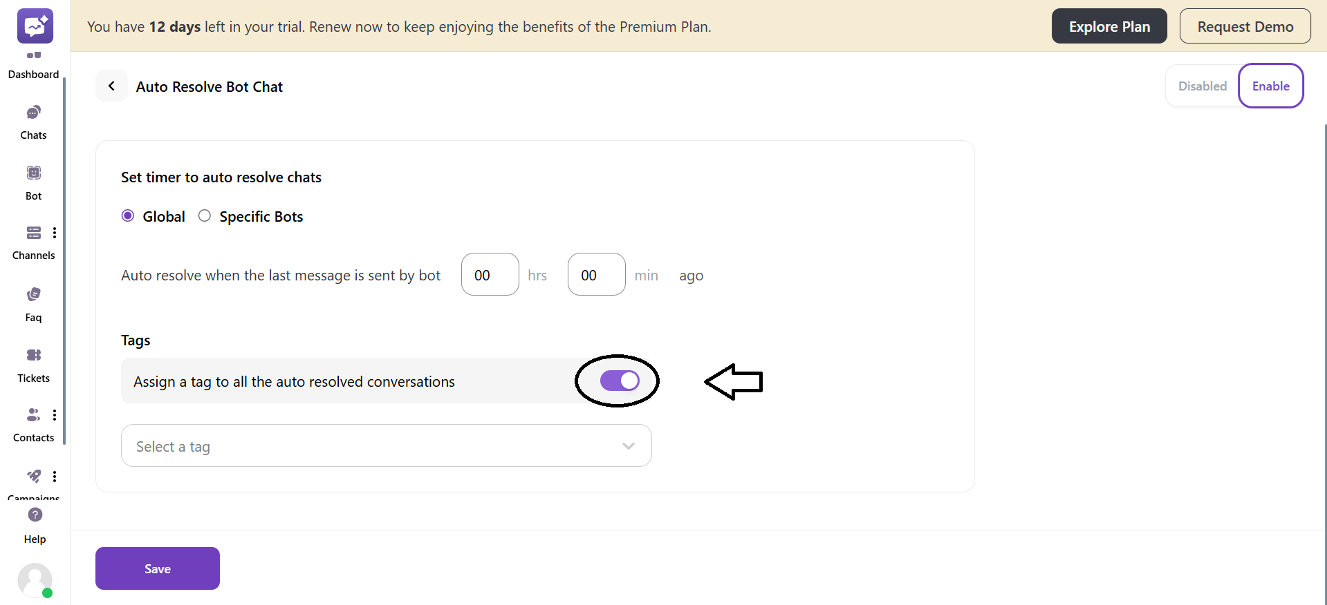Screen dimensions: 1327x605
Task: Click the hours input field
Action: tap(490, 274)
